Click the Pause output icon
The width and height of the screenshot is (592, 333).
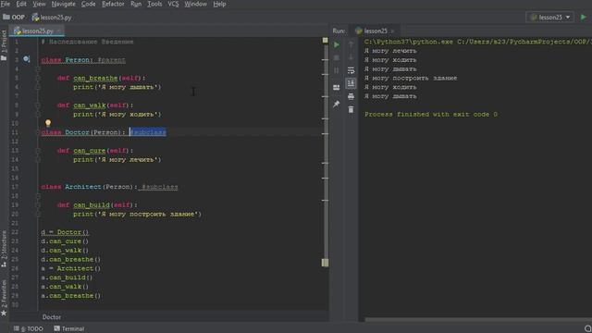point(337,70)
